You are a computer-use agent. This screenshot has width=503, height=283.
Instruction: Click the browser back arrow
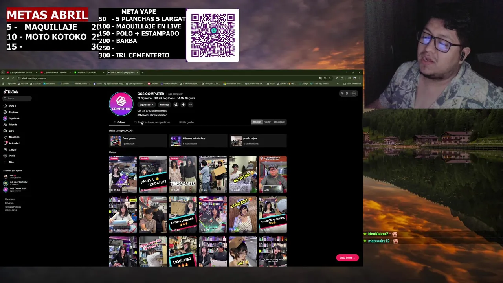coord(3,78)
